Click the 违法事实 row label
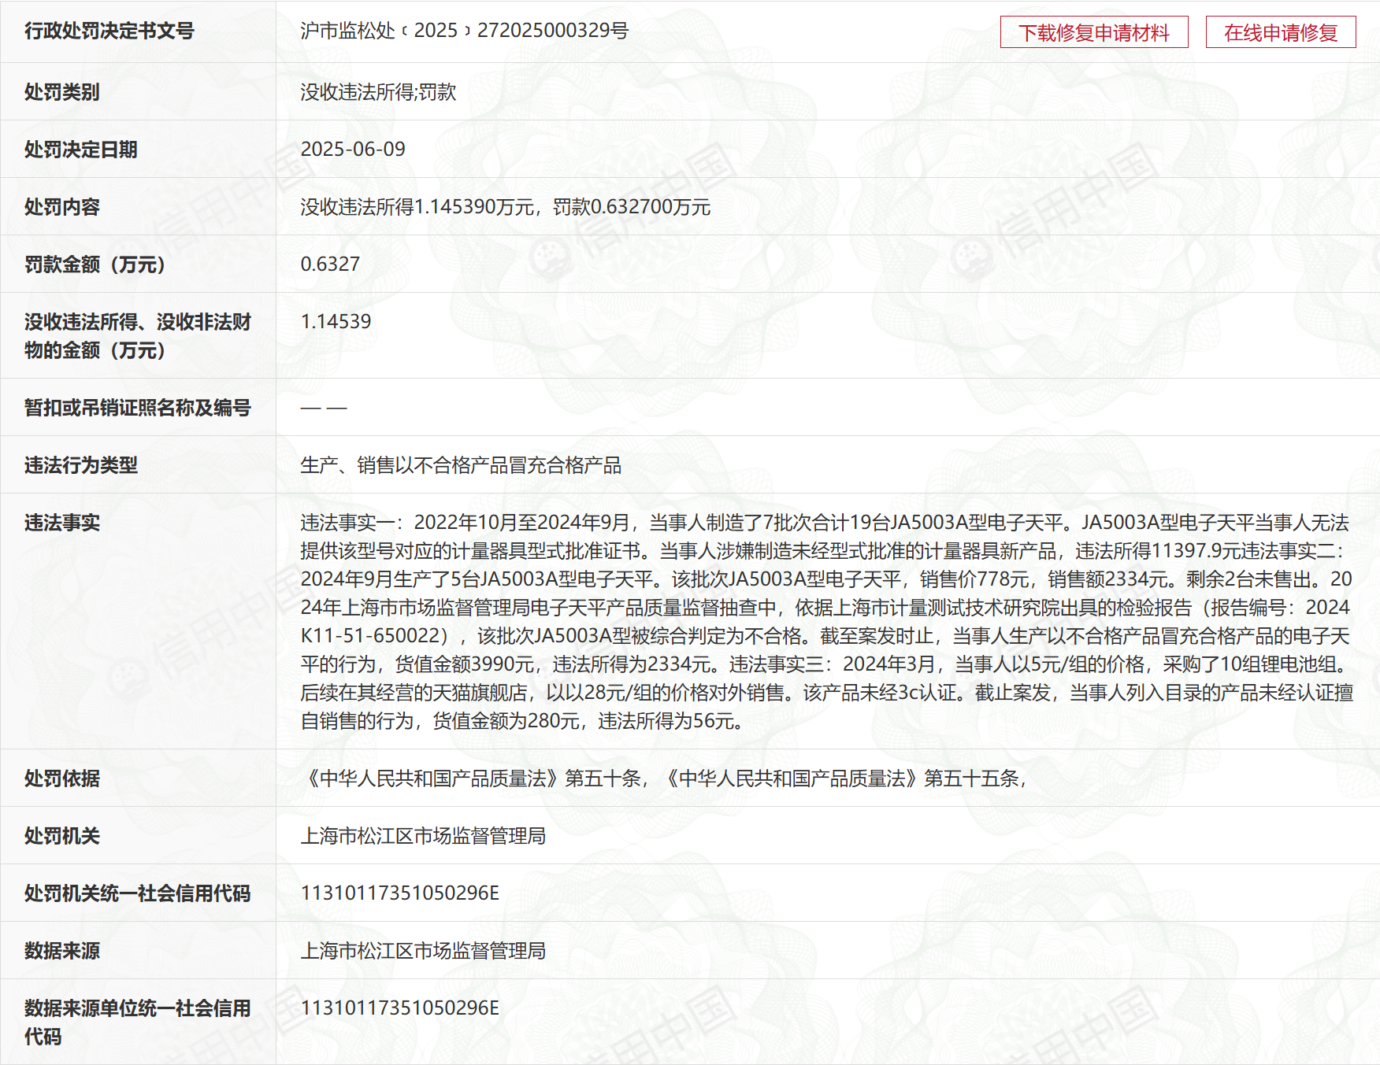 click(x=62, y=523)
